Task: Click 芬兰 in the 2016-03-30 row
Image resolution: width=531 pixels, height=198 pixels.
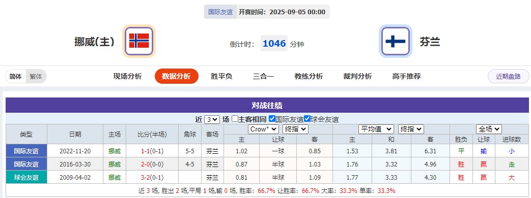Action: point(212,164)
